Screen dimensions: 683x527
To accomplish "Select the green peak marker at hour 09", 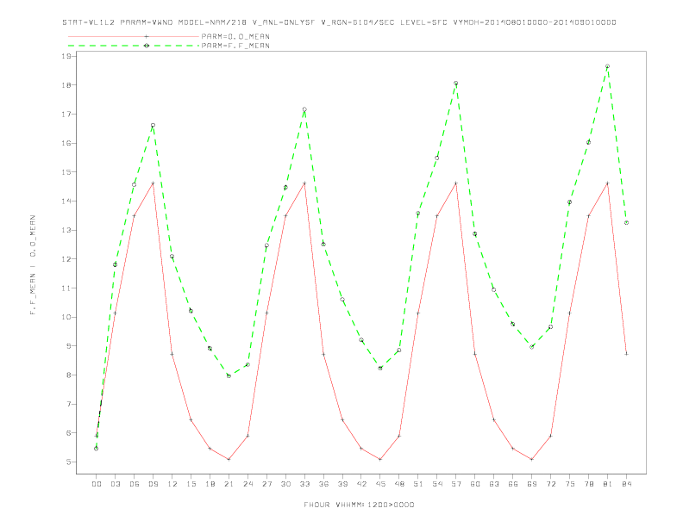I will (x=153, y=125).
